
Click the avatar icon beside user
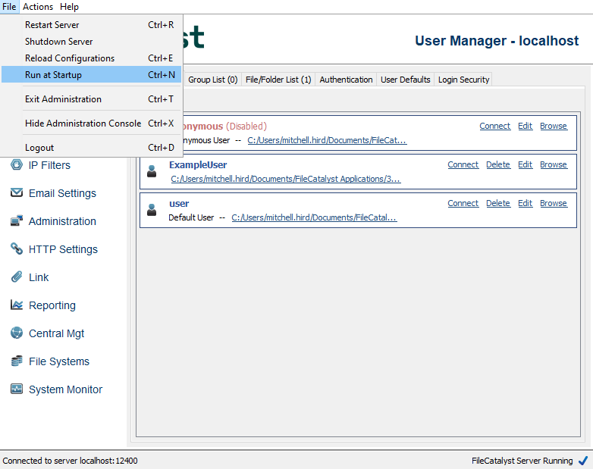coord(152,210)
